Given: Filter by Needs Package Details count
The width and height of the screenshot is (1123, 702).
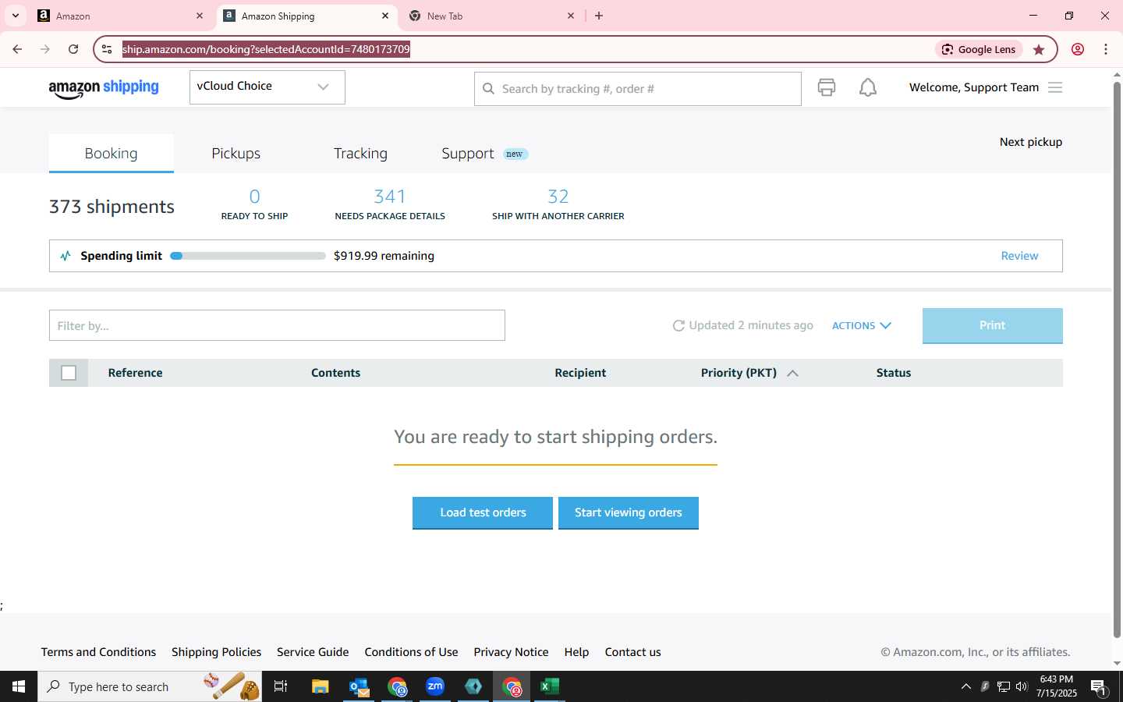Looking at the screenshot, I should pos(390,204).
